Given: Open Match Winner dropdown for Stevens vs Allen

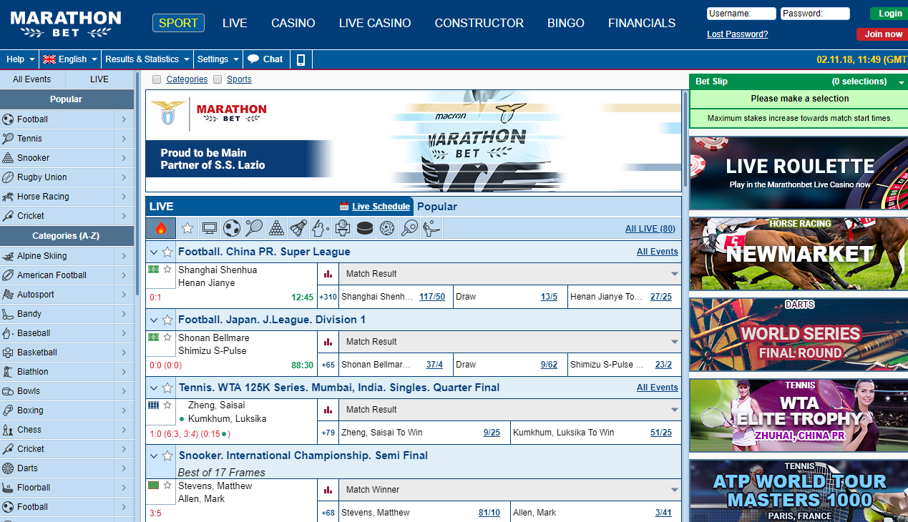Looking at the screenshot, I should tap(509, 490).
